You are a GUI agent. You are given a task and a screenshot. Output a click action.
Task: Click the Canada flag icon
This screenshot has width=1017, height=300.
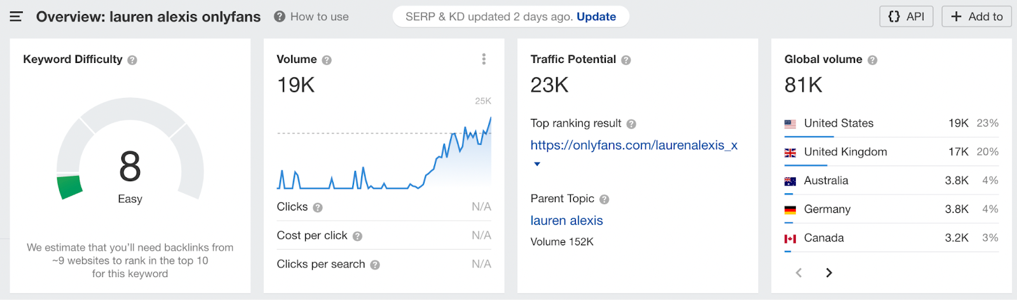pos(790,238)
